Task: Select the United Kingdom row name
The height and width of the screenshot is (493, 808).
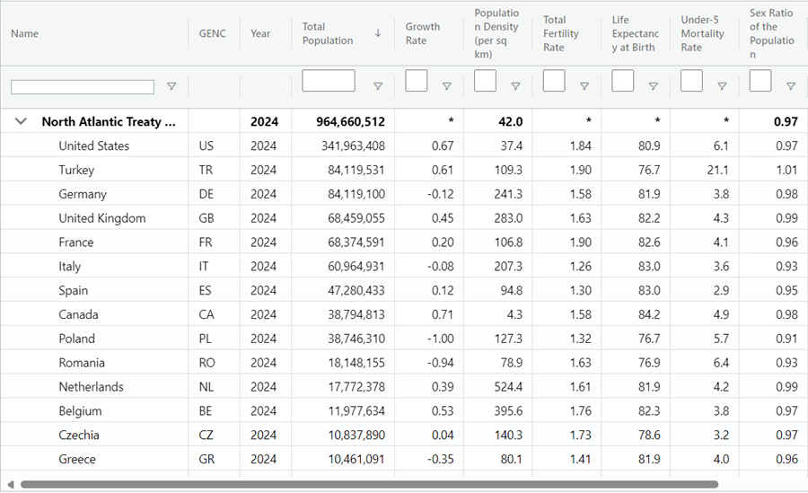Action: point(102,218)
